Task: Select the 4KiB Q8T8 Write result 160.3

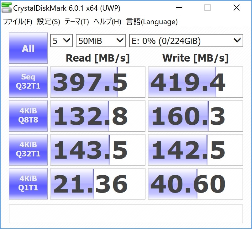Action: pyautogui.click(x=195, y=116)
